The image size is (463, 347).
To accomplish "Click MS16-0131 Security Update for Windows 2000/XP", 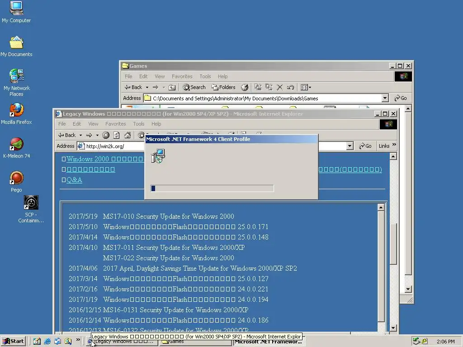I will 175,310.
